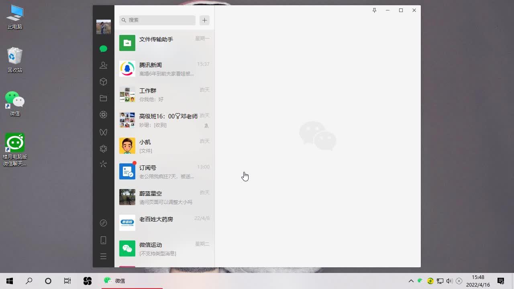Screen dimensions: 514x289
Task: Click the 微信 desktop shortcut
Action: 15,104
